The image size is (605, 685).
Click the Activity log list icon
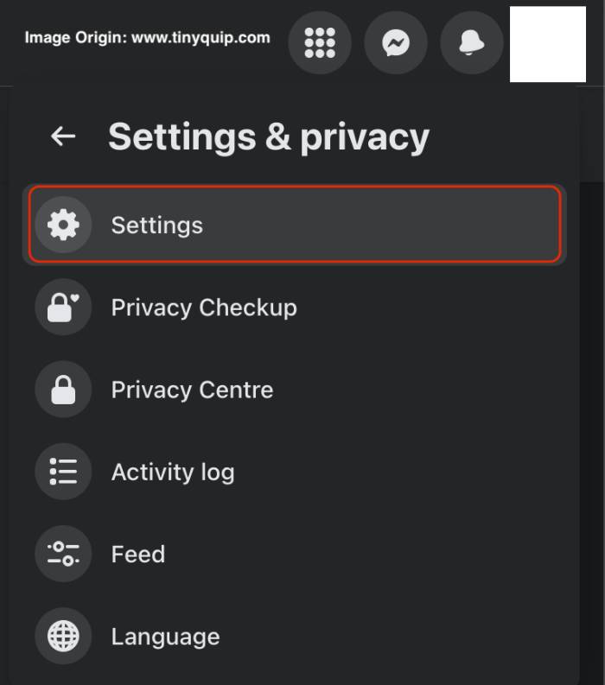pos(63,472)
